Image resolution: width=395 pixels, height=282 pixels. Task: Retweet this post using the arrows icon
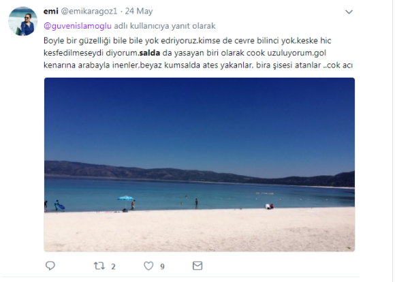pos(99,266)
